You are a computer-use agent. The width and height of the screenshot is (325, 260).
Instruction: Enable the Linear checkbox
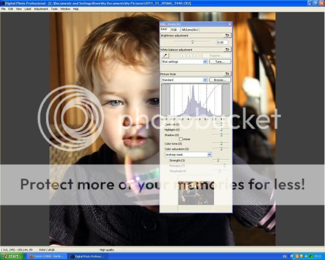181,139
